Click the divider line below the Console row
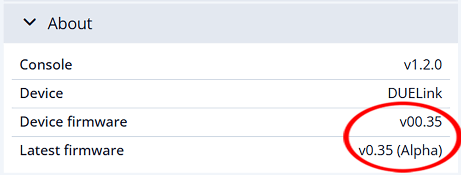Viewport: 461px width, 175px height. tap(231, 79)
